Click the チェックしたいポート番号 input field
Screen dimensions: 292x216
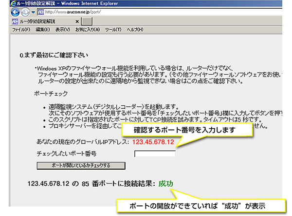tap(155, 154)
